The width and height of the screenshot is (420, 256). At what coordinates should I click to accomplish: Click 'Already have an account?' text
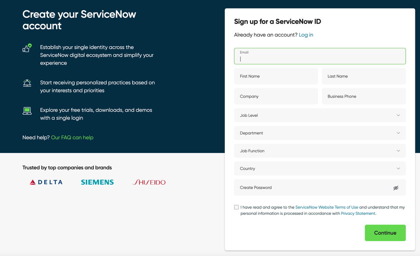(266, 35)
